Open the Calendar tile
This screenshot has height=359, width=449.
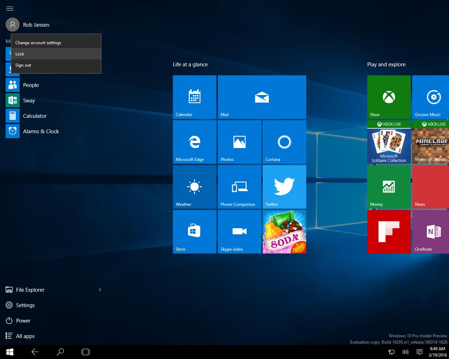pyautogui.click(x=195, y=97)
